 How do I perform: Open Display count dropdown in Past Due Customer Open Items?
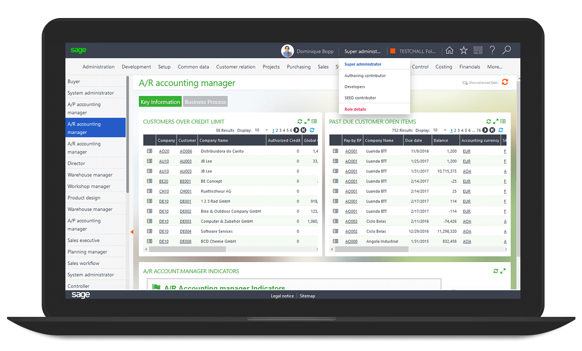coord(445,130)
